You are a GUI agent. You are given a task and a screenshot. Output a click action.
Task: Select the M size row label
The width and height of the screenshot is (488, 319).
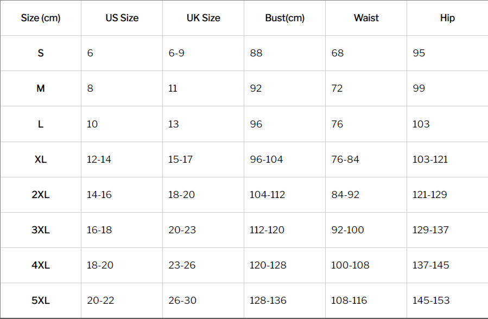(41, 88)
